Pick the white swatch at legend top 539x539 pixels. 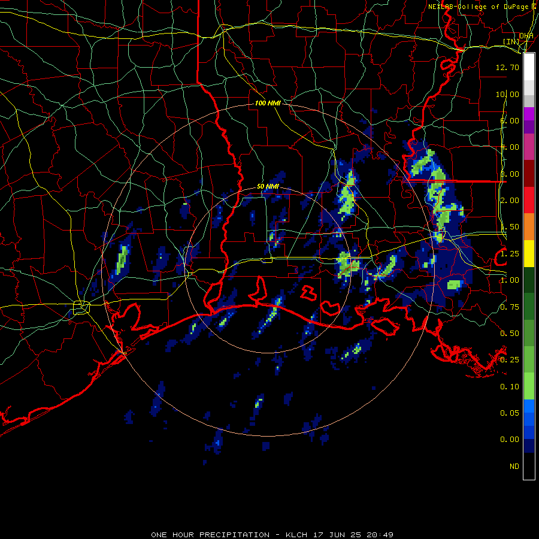coord(529,67)
